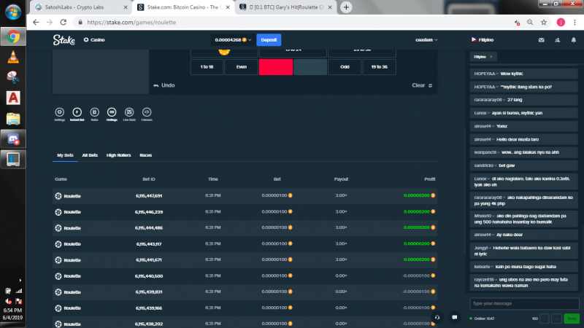Open bet ID 6,115,447,691
Image resolution: width=584 pixels, height=328 pixels.
pyautogui.click(x=149, y=195)
